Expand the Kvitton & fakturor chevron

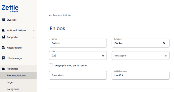34,30
